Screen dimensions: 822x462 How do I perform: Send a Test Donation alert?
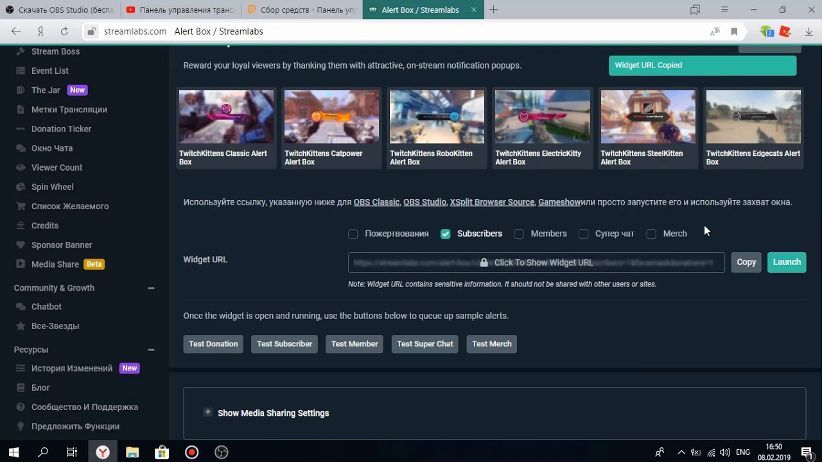pos(213,344)
